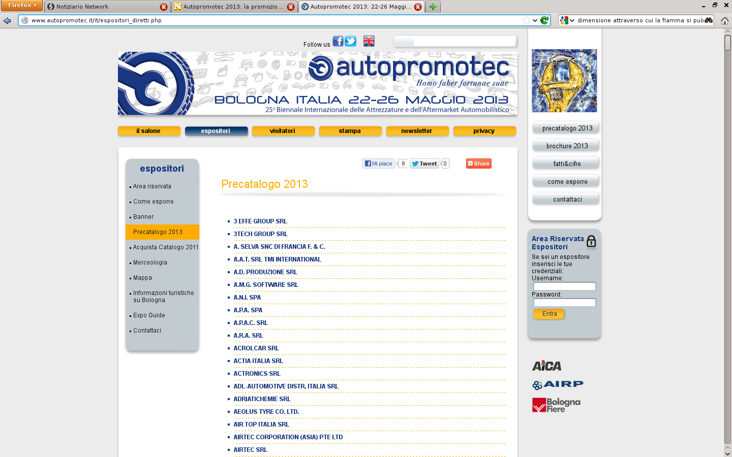The width and height of the screenshot is (732, 457).
Task: Open Come esporre in the left sidebar
Action: (x=154, y=202)
